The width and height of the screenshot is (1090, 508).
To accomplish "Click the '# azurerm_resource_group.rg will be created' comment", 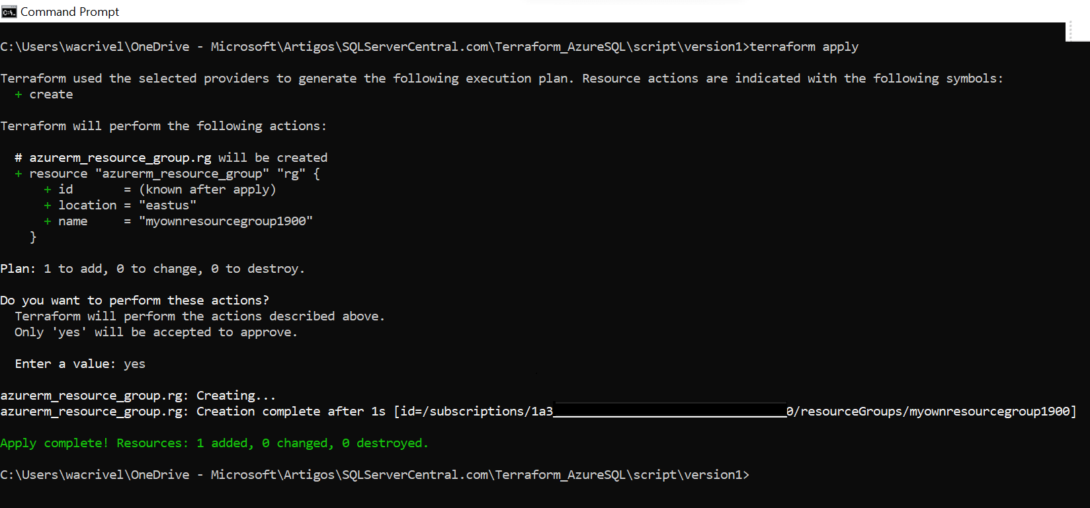I will [171, 158].
